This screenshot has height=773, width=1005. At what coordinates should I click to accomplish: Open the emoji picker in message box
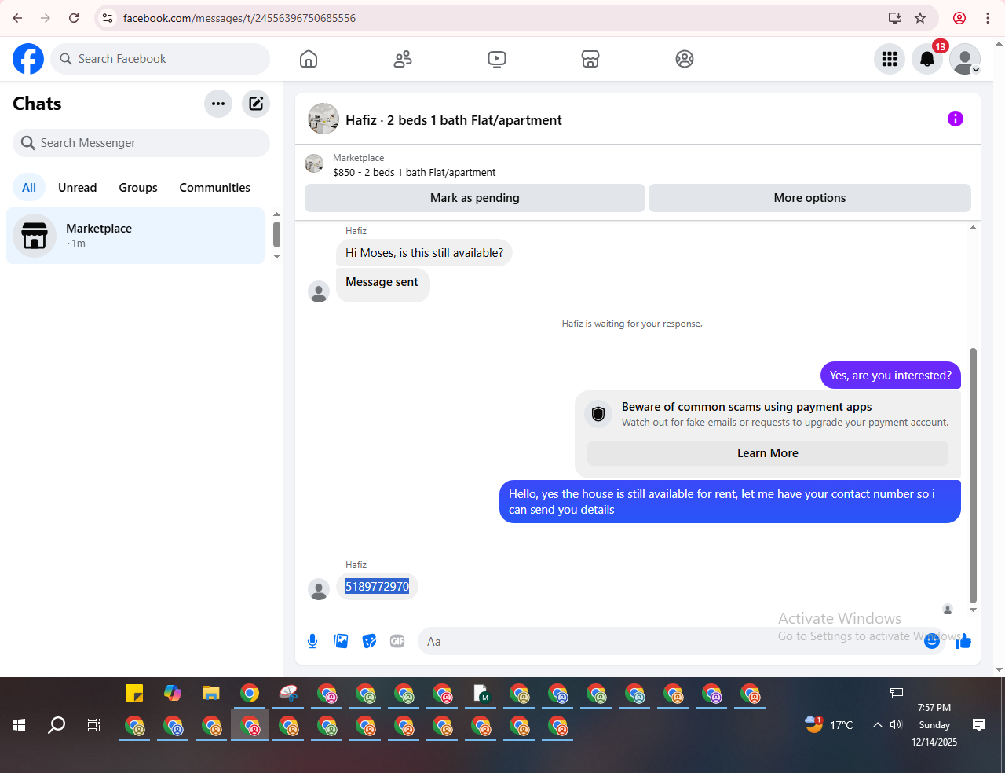[932, 641]
